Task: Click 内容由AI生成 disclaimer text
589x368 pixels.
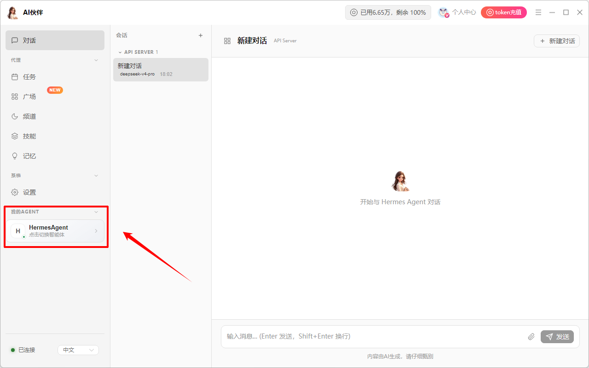Action: (400, 356)
